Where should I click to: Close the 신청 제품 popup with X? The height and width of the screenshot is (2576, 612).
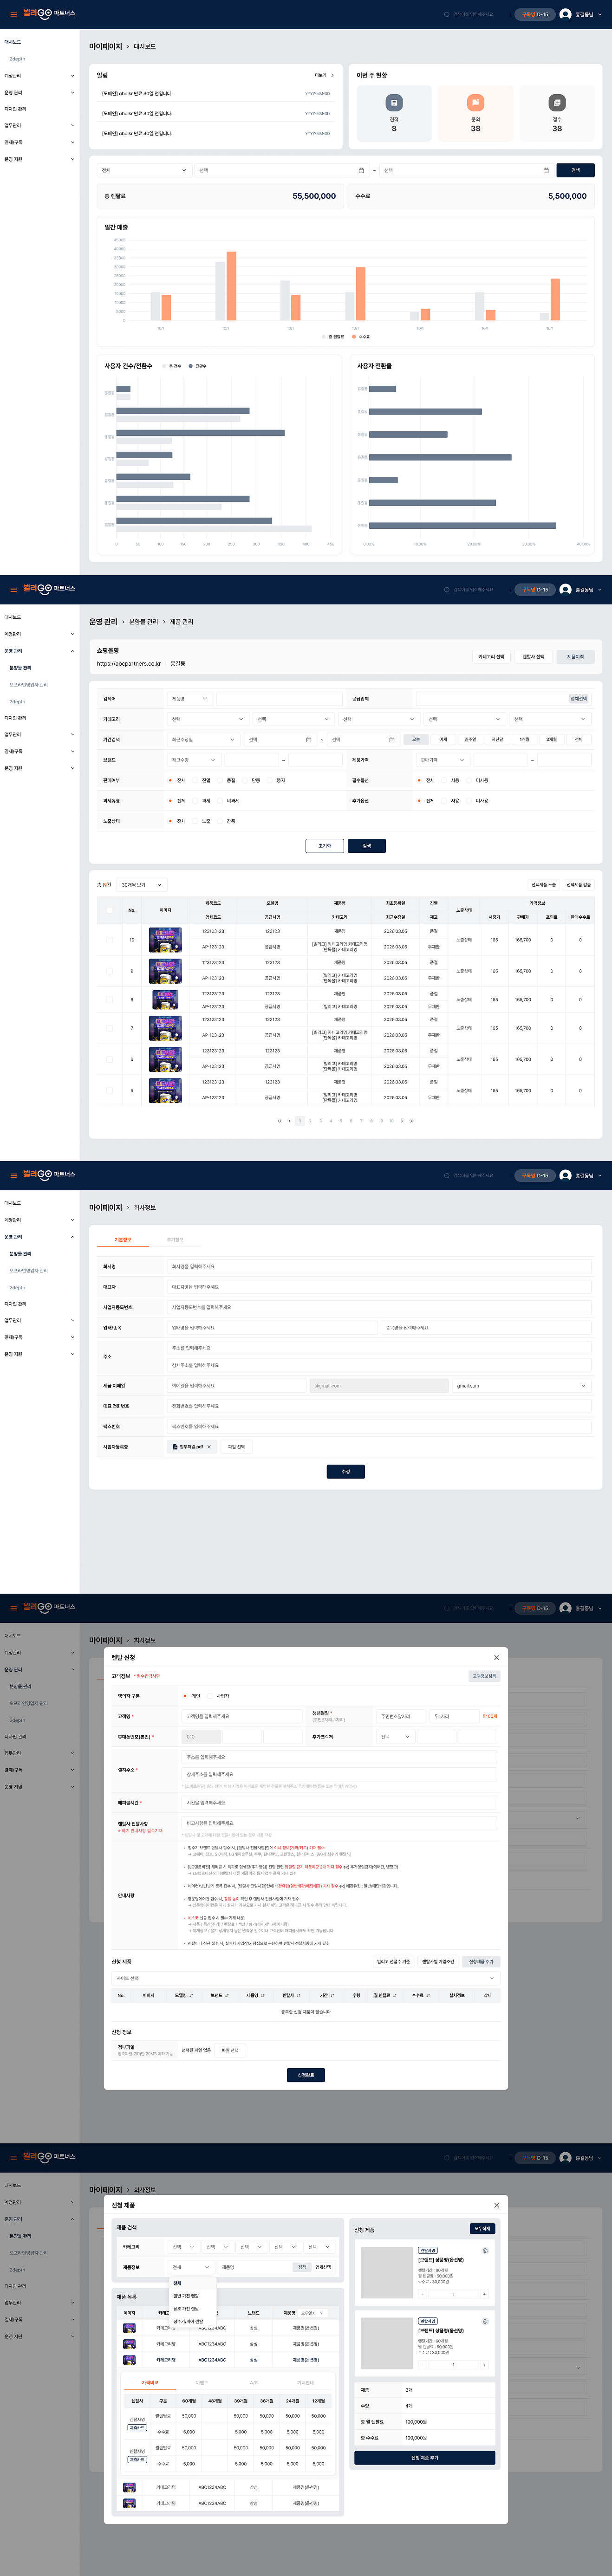(x=496, y=2205)
